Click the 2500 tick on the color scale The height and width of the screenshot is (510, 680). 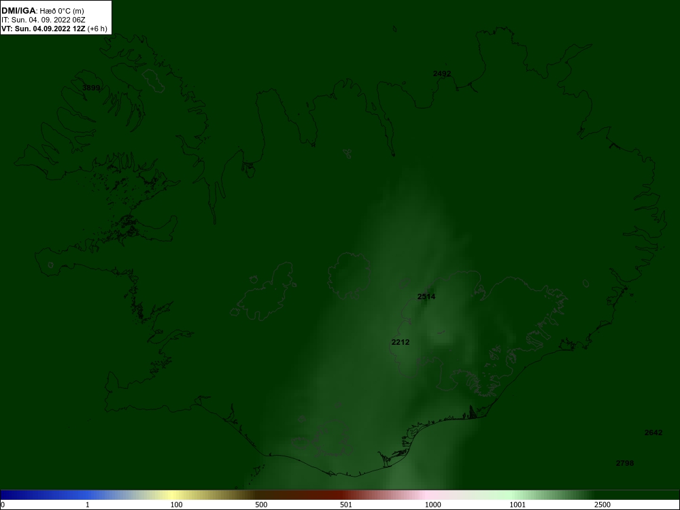(x=602, y=505)
